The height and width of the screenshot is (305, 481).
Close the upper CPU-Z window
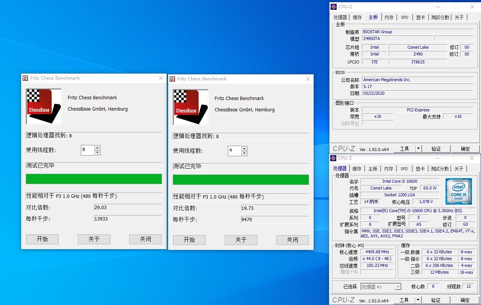[472, 7]
